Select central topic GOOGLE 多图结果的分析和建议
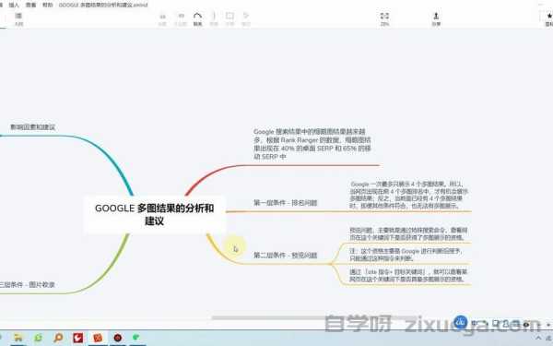The width and height of the screenshot is (553, 346). tap(155, 214)
